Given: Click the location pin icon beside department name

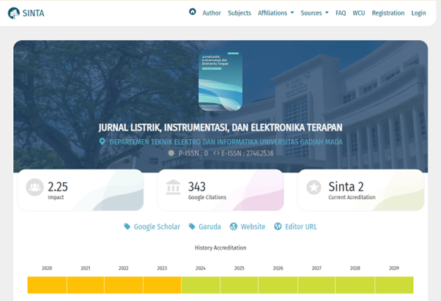Looking at the screenshot, I should (x=103, y=142).
